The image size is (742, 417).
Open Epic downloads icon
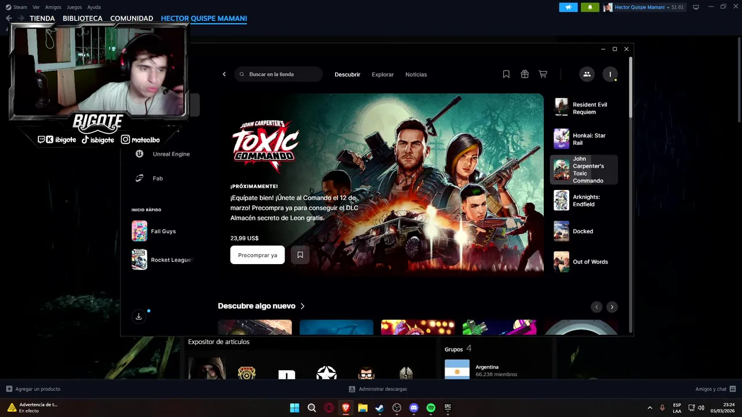[139, 316]
